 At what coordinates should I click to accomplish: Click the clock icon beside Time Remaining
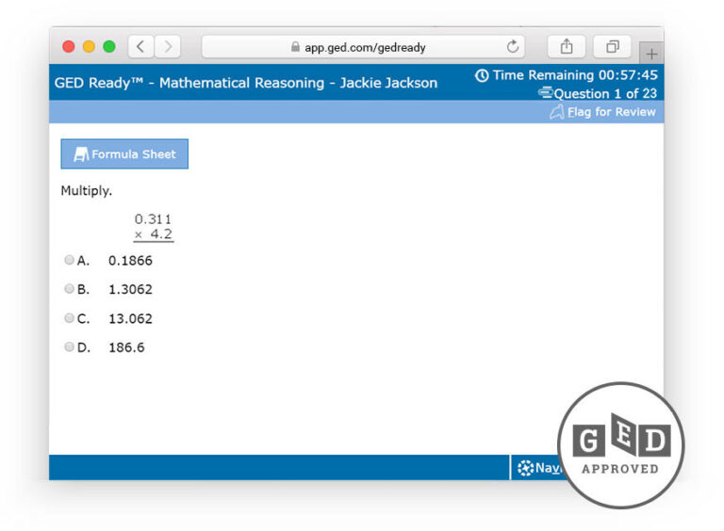(x=482, y=75)
